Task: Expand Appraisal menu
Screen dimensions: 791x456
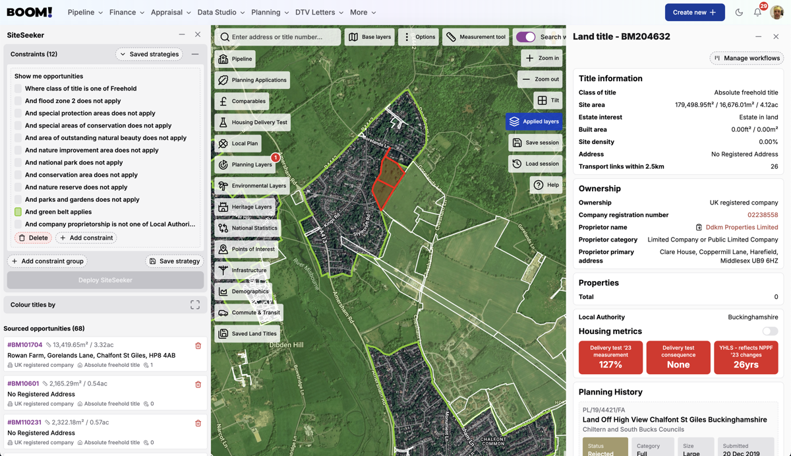Action: 171,13
